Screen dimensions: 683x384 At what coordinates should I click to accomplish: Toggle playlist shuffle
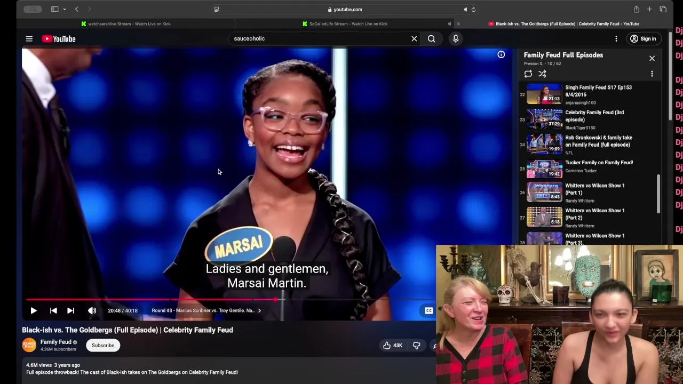tap(542, 74)
